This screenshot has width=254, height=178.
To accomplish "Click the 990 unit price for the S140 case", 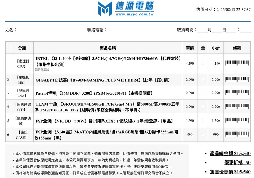I will coord(190,135).
